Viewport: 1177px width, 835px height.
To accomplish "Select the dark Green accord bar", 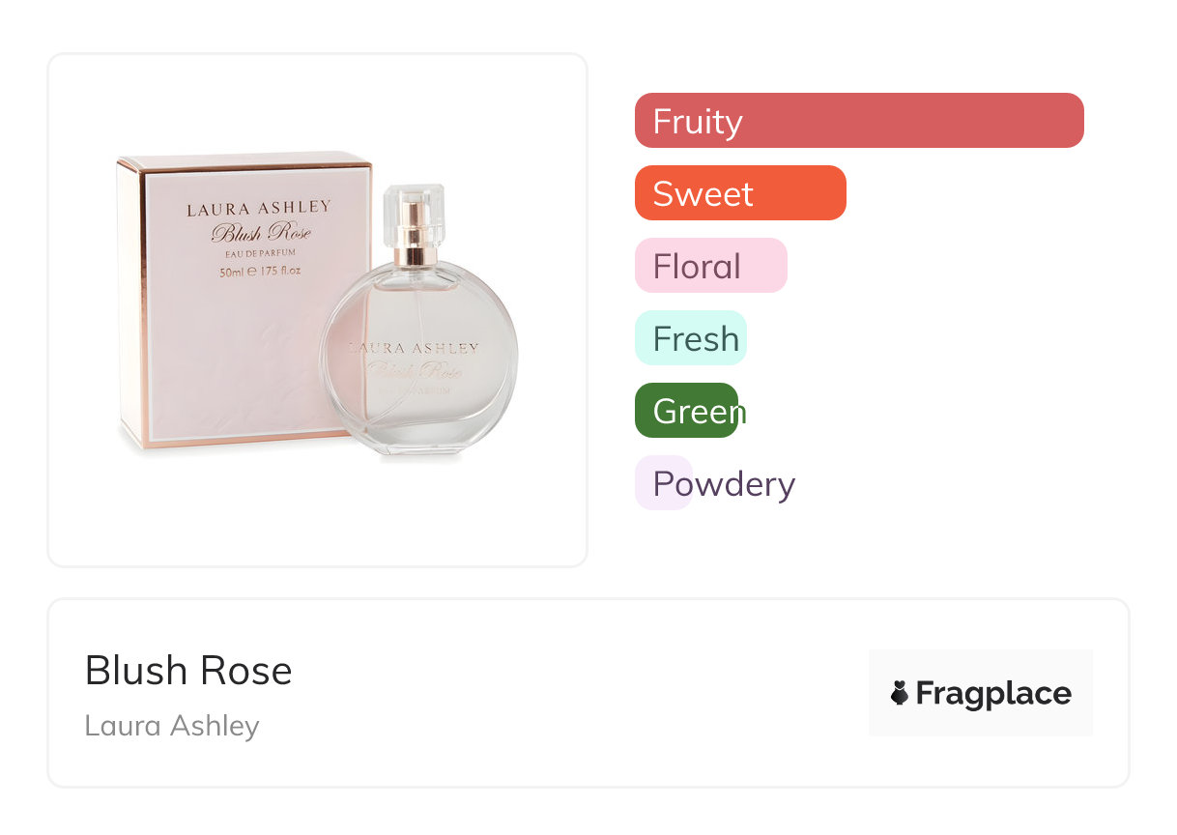I will [x=686, y=411].
